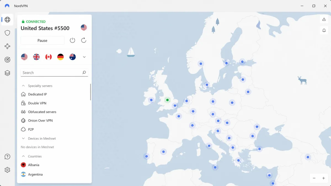
Task: Quick connect to United States flag
Action: click(24, 57)
